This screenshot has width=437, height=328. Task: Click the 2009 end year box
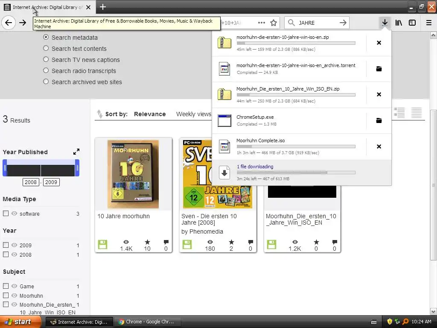click(51, 182)
